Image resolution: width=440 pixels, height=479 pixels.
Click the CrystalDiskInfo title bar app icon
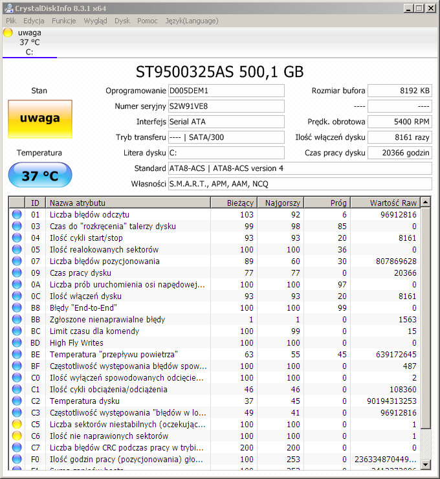[x=9, y=8]
